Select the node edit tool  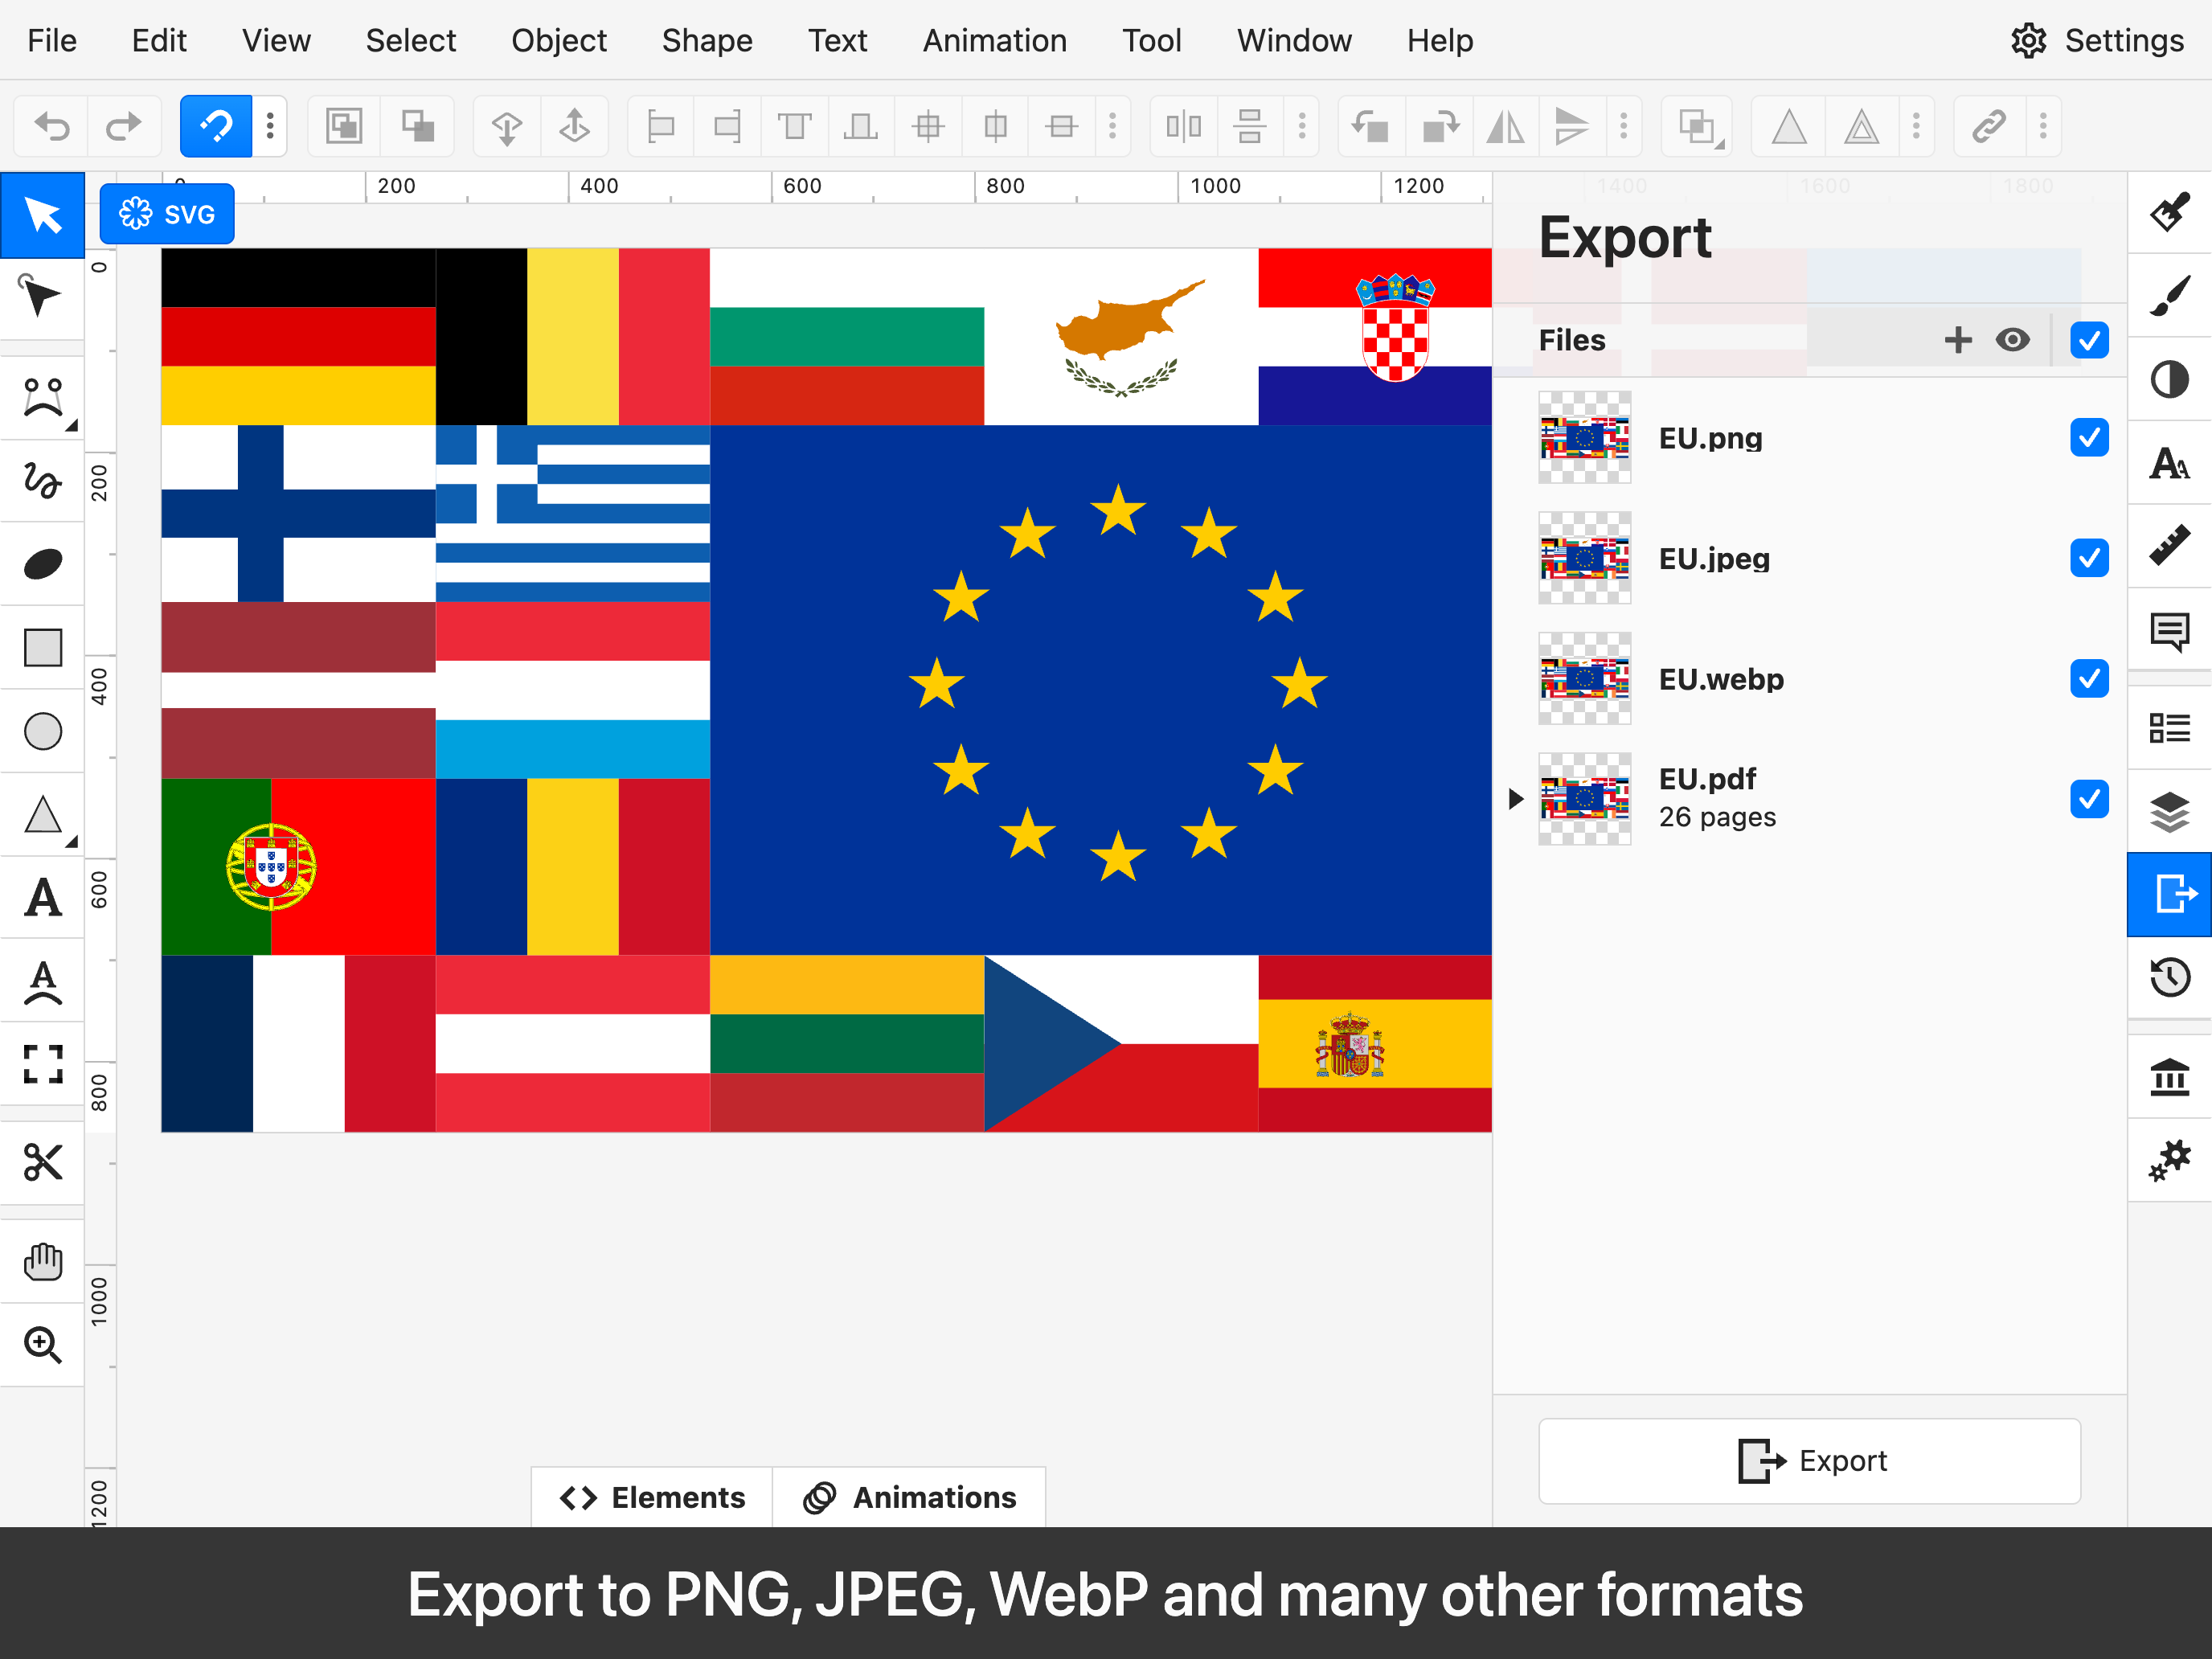click(x=42, y=297)
